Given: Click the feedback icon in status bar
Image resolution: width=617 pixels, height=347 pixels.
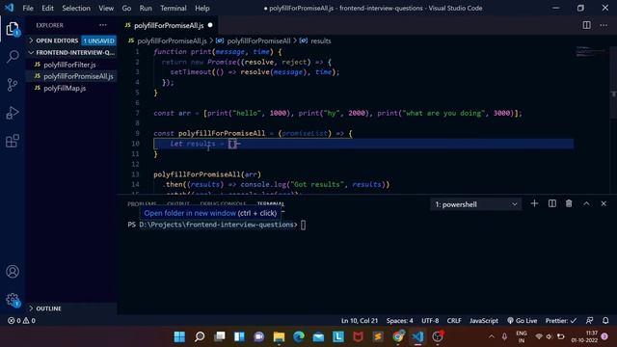Looking at the screenshot, I should (x=589, y=320).
